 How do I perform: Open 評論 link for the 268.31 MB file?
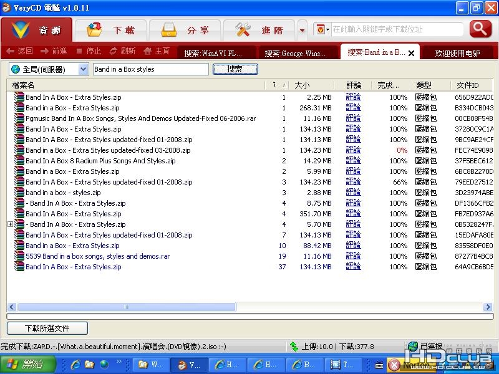353,107
